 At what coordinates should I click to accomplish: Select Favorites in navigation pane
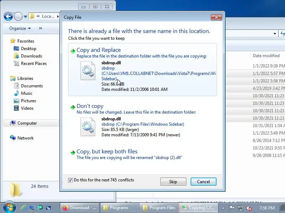pos(26,41)
